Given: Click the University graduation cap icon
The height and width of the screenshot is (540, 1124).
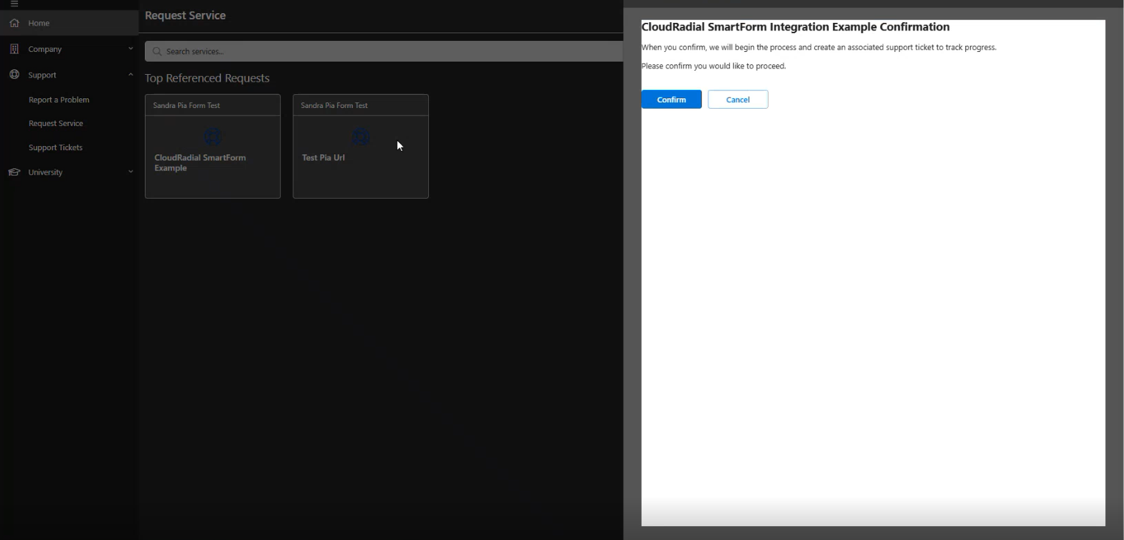Looking at the screenshot, I should pos(14,172).
